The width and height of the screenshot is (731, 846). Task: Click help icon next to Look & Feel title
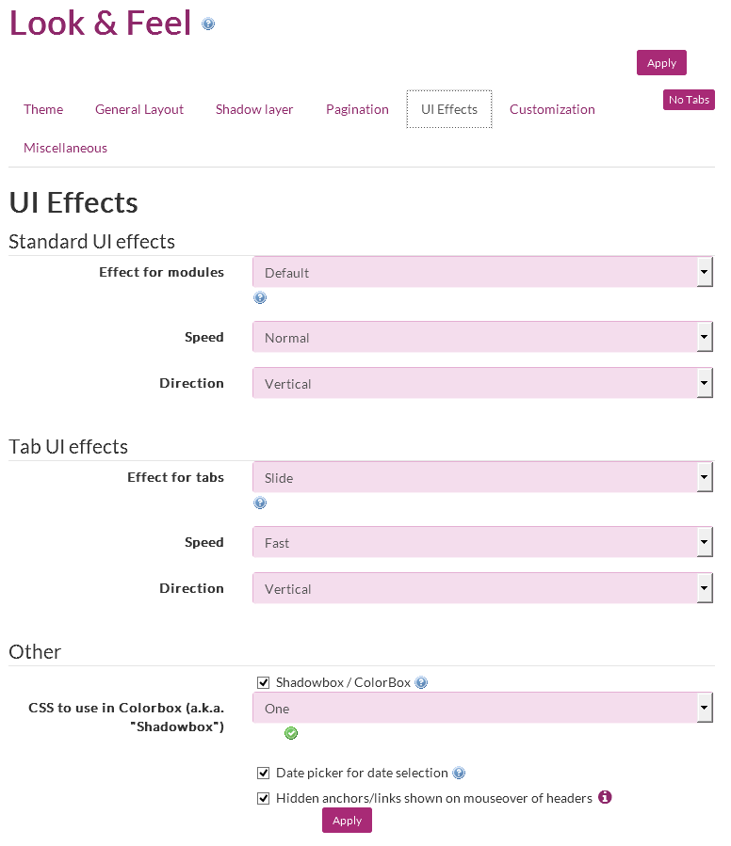coord(208,24)
